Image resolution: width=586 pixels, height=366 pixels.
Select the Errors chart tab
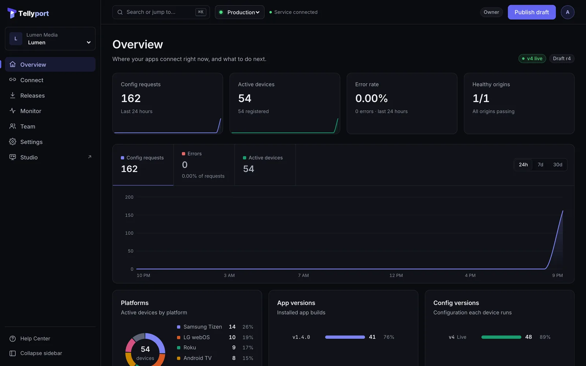click(x=204, y=165)
